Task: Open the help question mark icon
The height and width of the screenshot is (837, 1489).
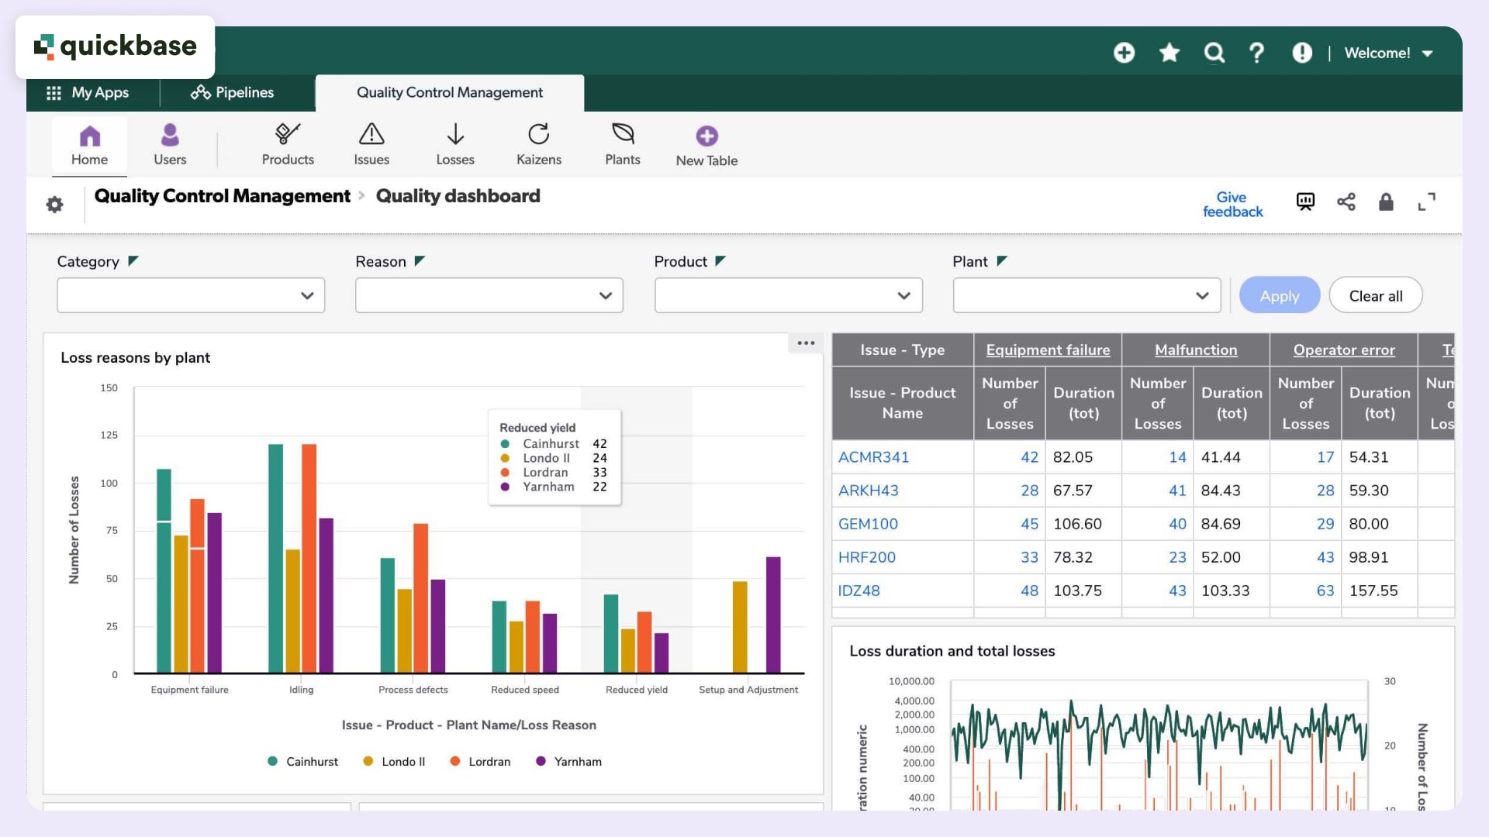Action: tap(1256, 53)
